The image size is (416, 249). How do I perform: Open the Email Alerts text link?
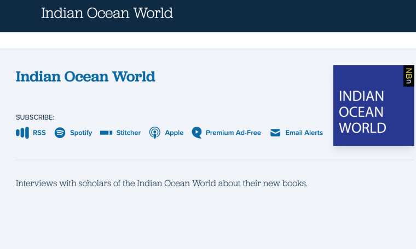(x=304, y=133)
